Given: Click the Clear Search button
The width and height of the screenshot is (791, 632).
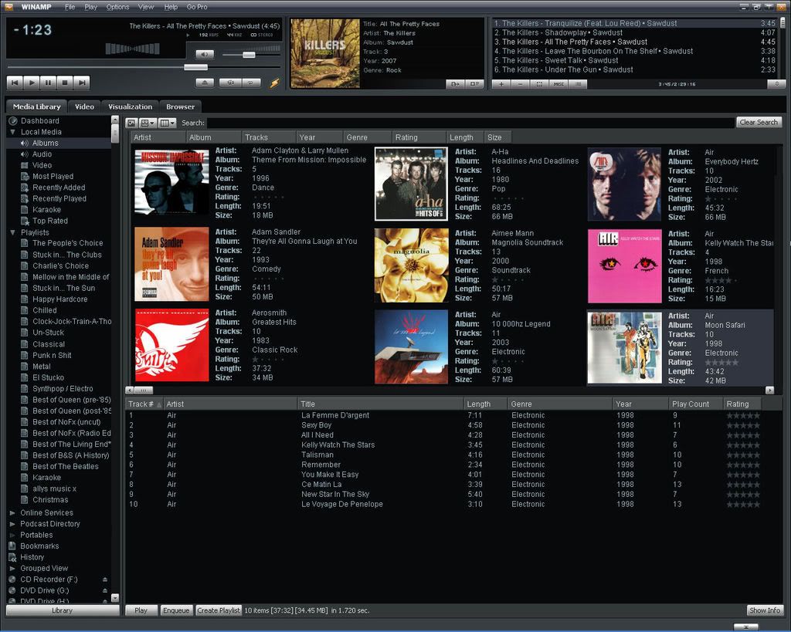Looking at the screenshot, I should [x=758, y=122].
